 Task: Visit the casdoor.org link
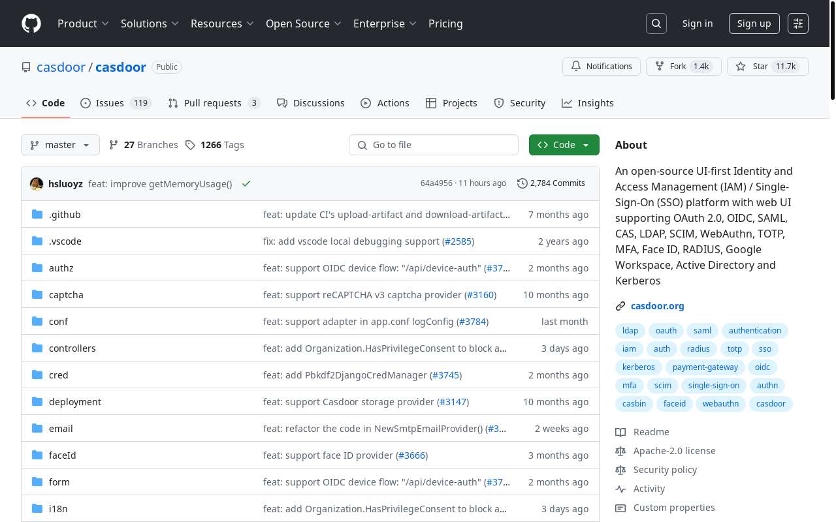[x=657, y=306]
